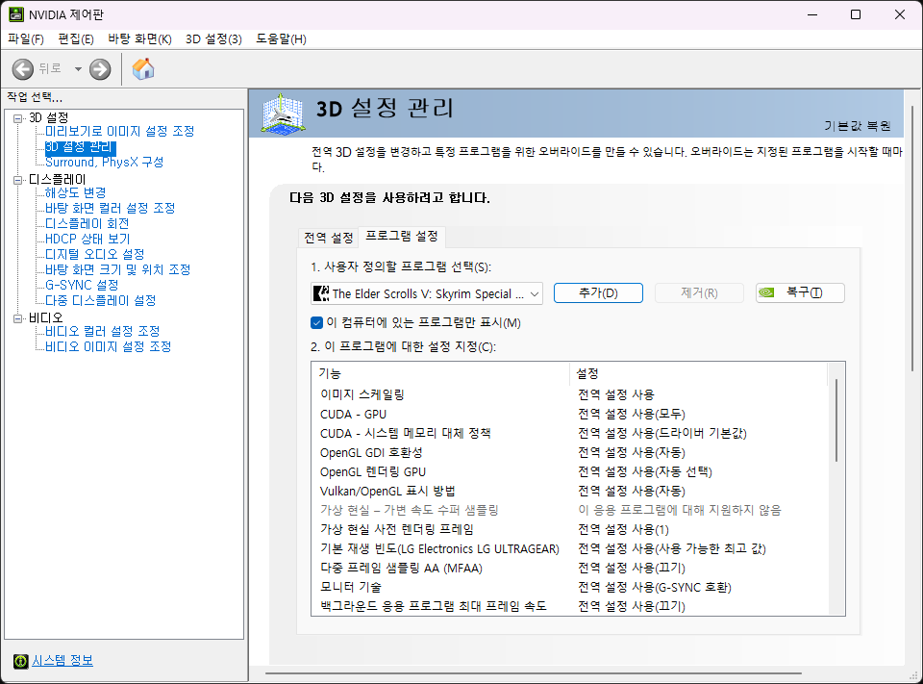The image size is (923, 684).
Task: Select CUDA - 시스템 메모리 대체 정책 row
Action: click(570, 433)
